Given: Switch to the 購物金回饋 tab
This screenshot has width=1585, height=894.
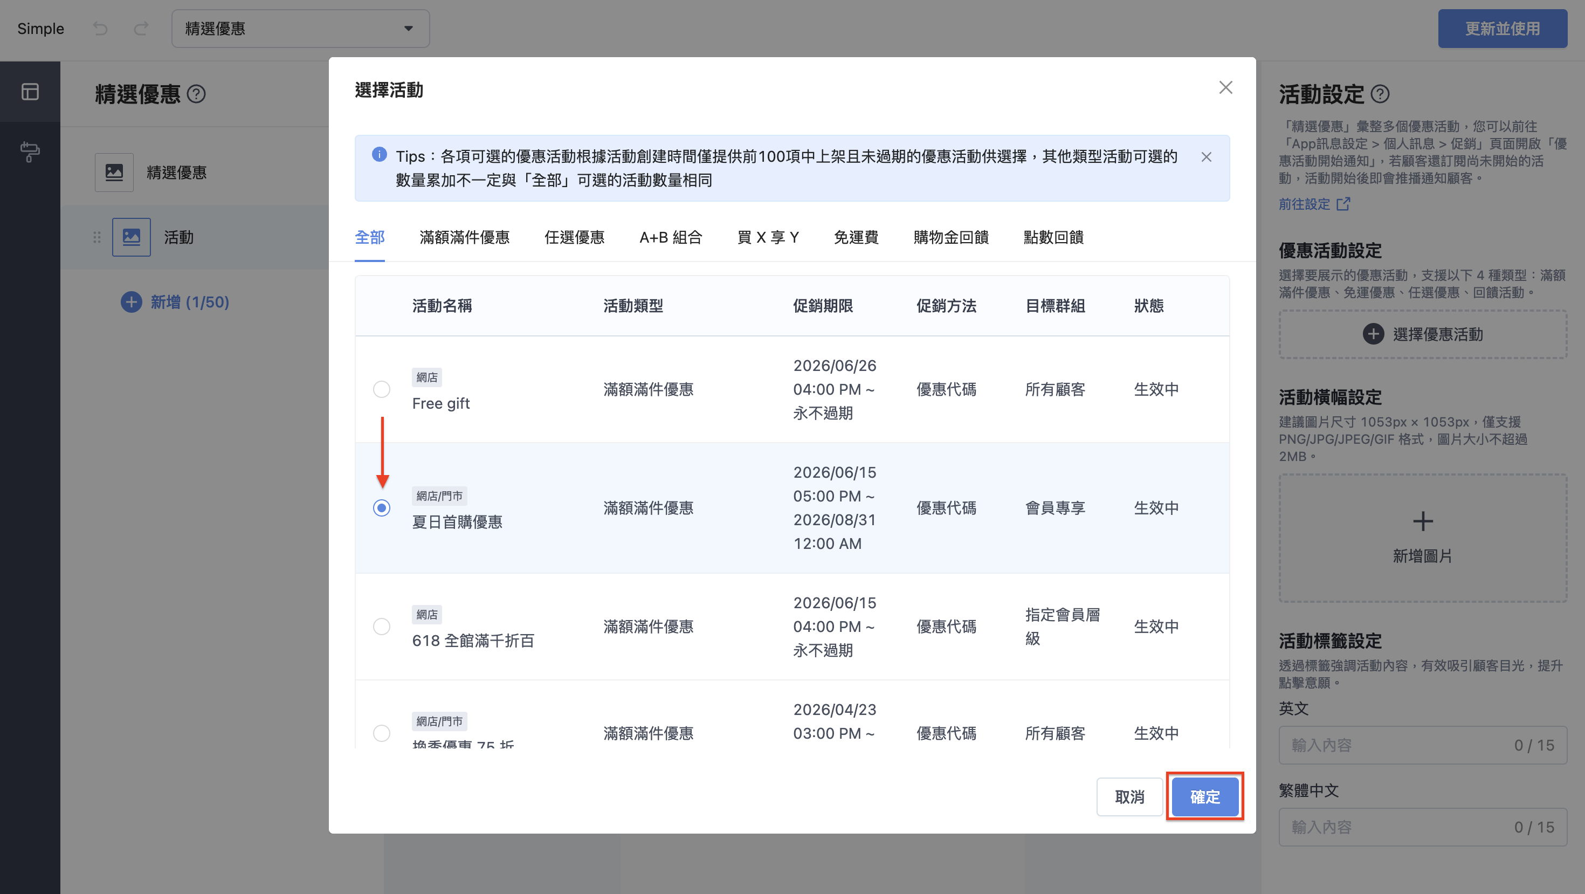Looking at the screenshot, I should point(951,237).
